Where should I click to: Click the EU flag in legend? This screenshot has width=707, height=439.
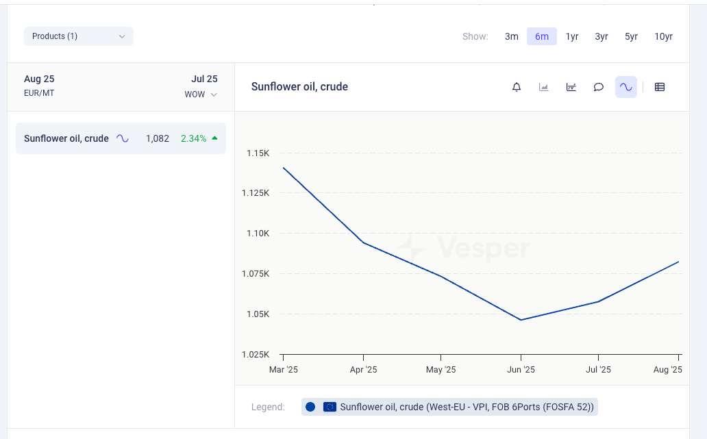(x=330, y=407)
